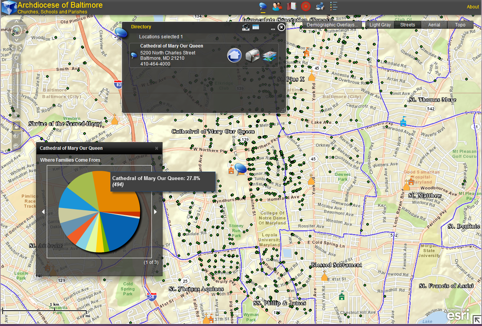Click the Archdiocese of Baltimore title
This screenshot has height=326, width=482.
tap(60, 5)
